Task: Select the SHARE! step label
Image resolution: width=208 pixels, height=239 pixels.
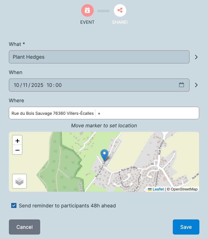Action: point(120,22)
